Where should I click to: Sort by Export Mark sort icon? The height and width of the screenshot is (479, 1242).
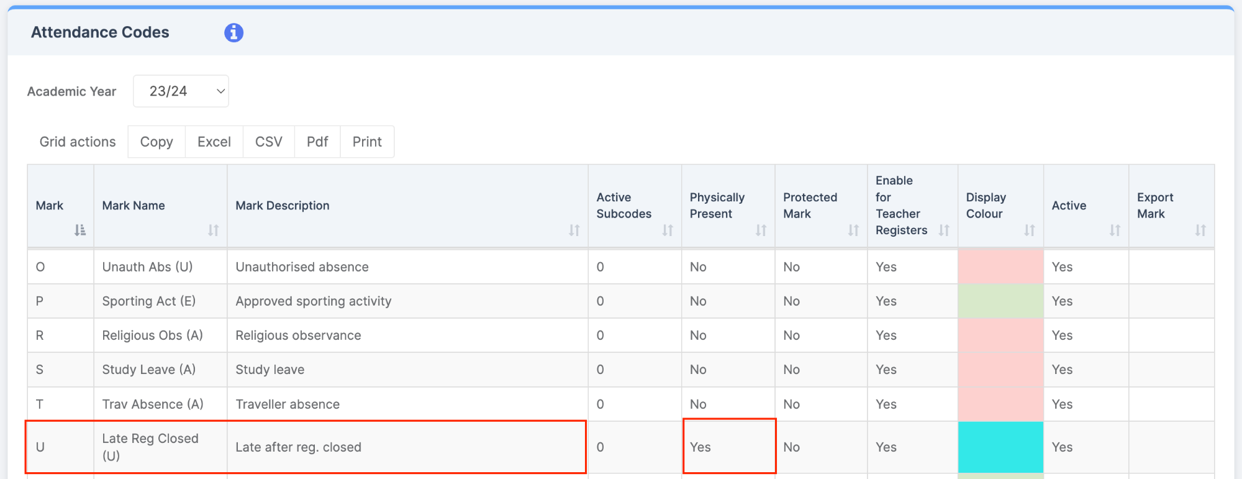(1200, 230)
